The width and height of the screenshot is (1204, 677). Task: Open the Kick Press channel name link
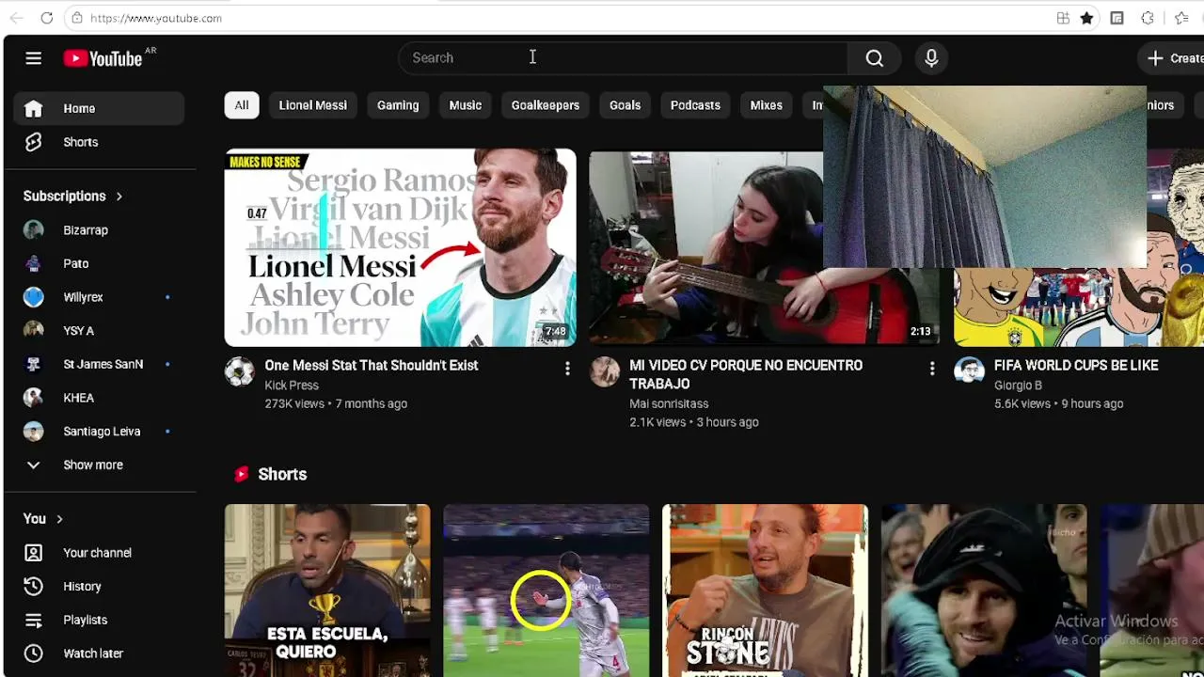(292, 386)
